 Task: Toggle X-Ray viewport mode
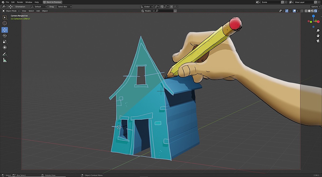[x=302, y=11]
